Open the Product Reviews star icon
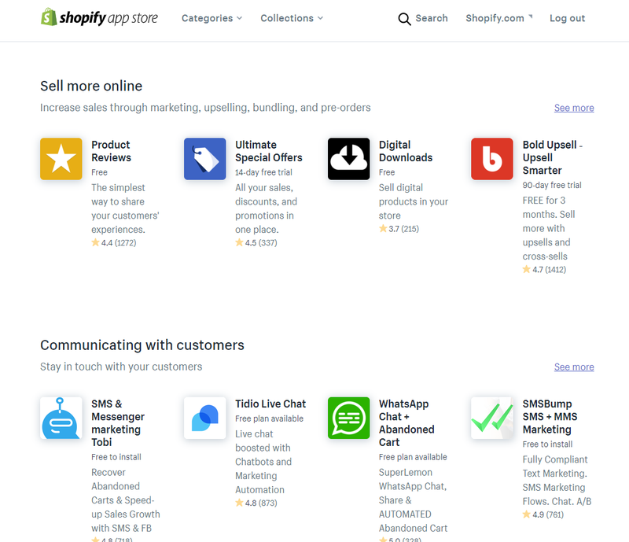Viewport: 629px width, 542px height. coord(61,159)
